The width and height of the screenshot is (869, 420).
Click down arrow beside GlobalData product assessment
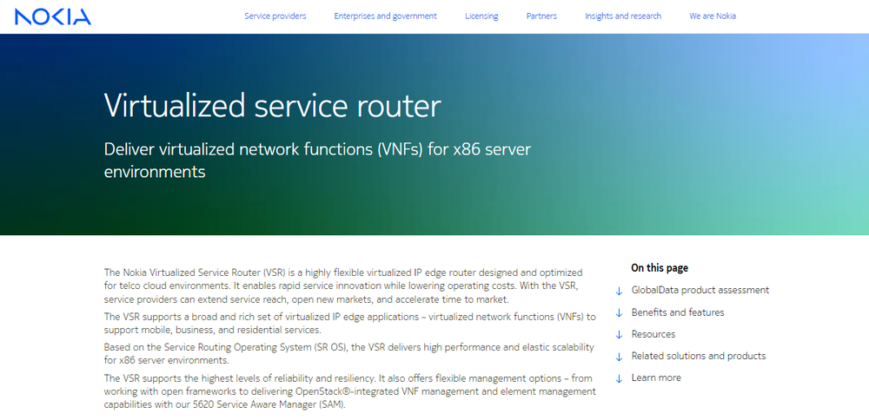tap(619, 291)
